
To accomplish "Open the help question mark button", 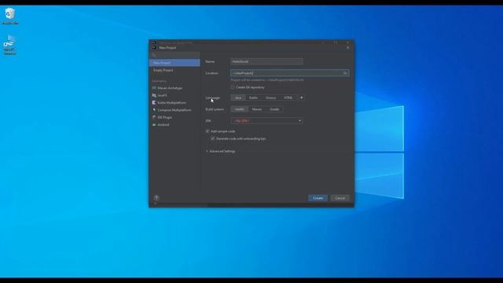I will point(156,197).
